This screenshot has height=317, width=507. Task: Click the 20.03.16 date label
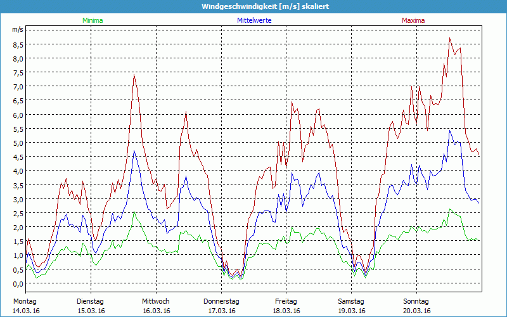417,311
